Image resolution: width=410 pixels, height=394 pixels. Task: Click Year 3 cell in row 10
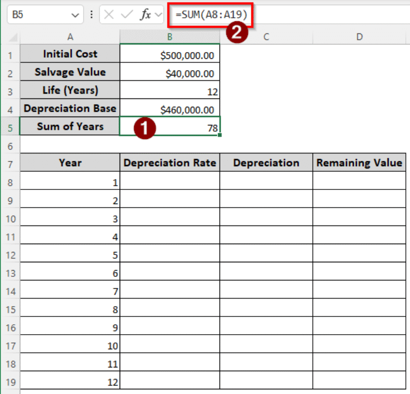[70, 217]
